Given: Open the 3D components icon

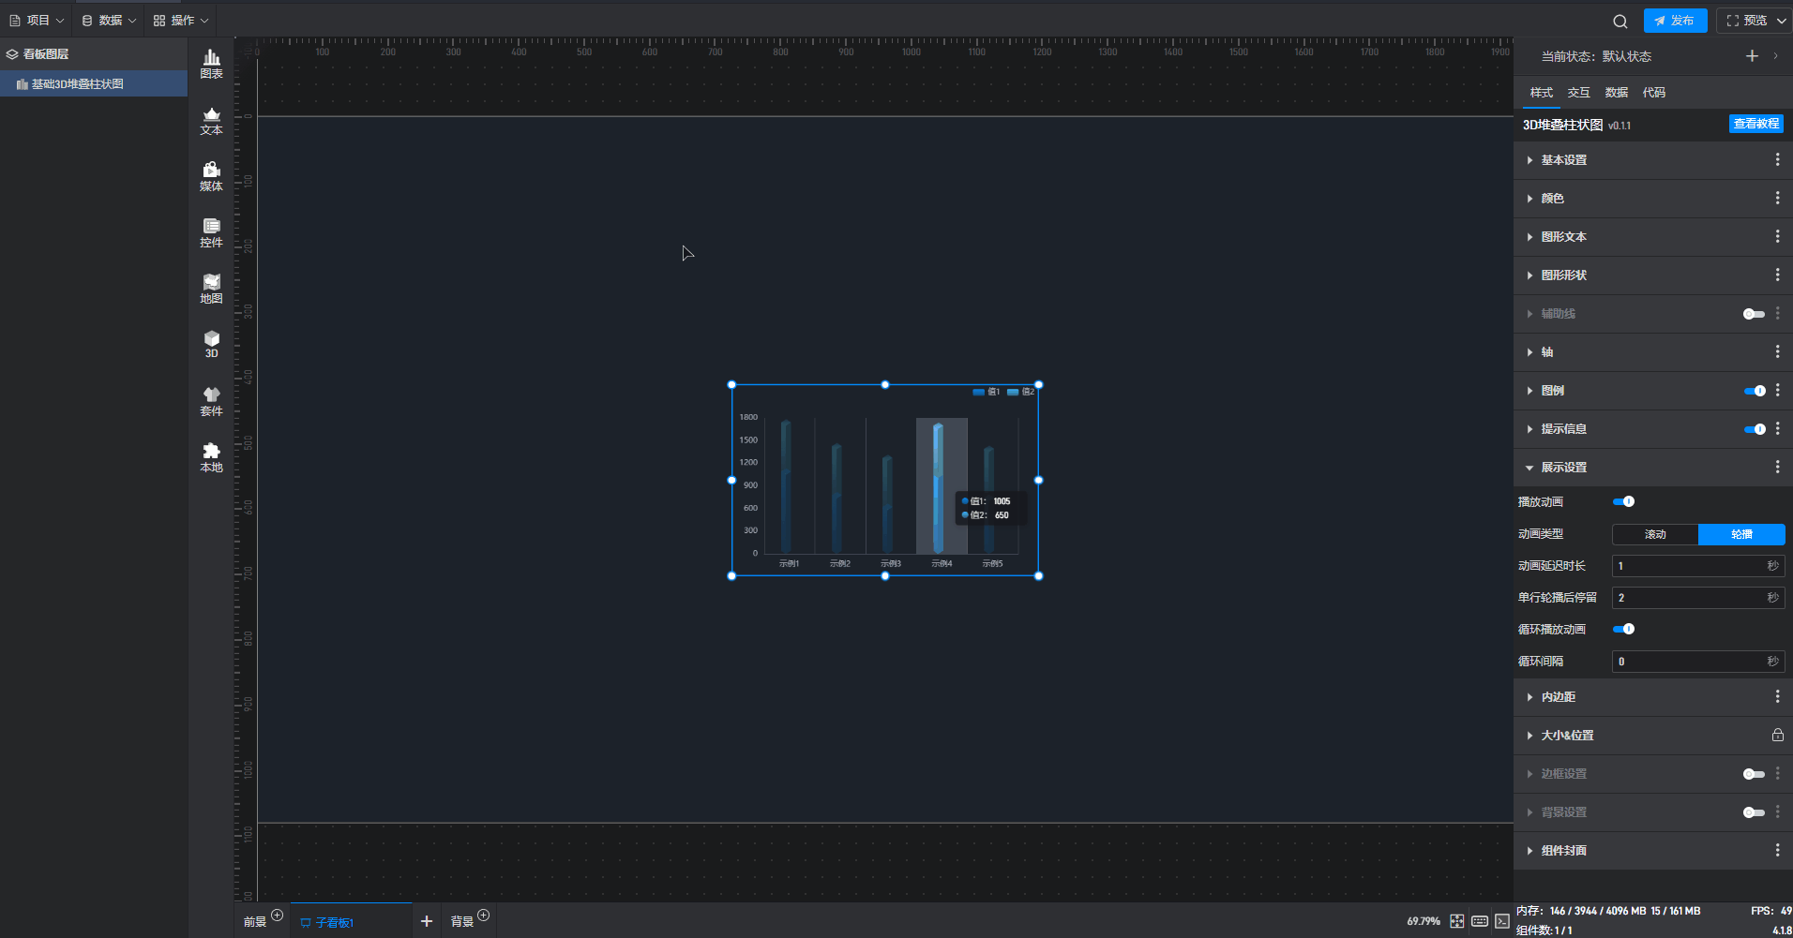Looking at the screenshot, I should point(211,344).
